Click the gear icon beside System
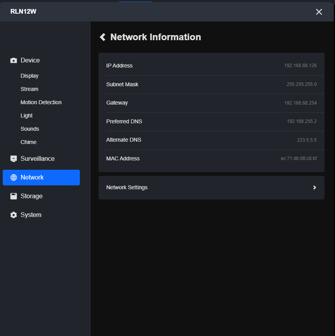335x336 pixels. pyautogui.click(x=14, y=215)
